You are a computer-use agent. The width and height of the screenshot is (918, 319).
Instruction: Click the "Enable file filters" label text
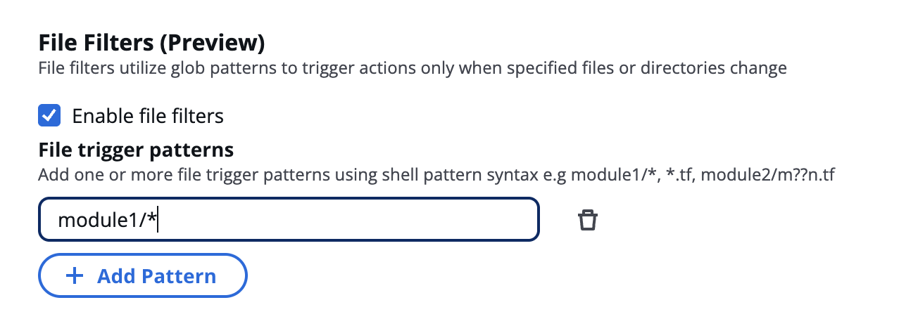pos(148,116)
